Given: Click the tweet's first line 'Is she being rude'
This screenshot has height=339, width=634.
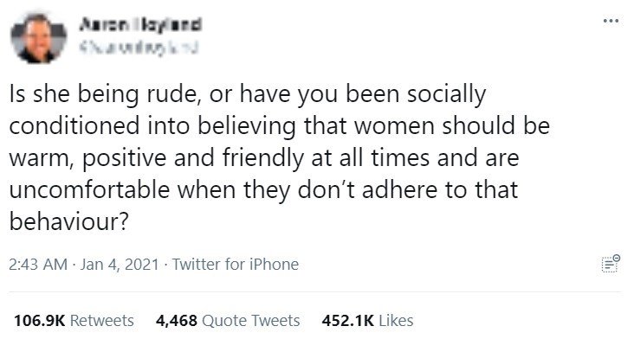Looking at the screenshot, I should click(104, 94).
